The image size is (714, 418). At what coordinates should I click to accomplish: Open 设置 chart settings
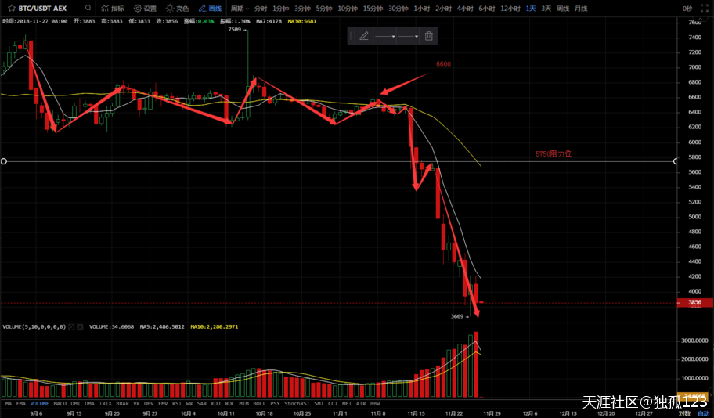tap(145, 8)
